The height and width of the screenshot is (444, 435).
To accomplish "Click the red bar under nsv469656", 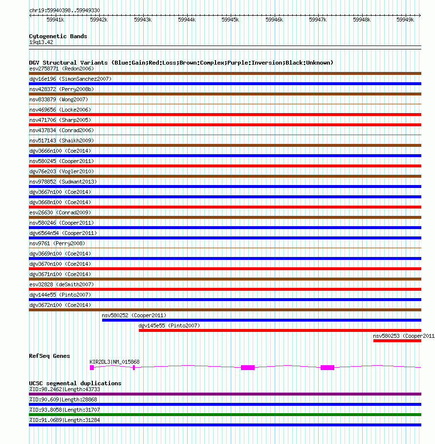I will pyautogui.click(x=225, y=115).
